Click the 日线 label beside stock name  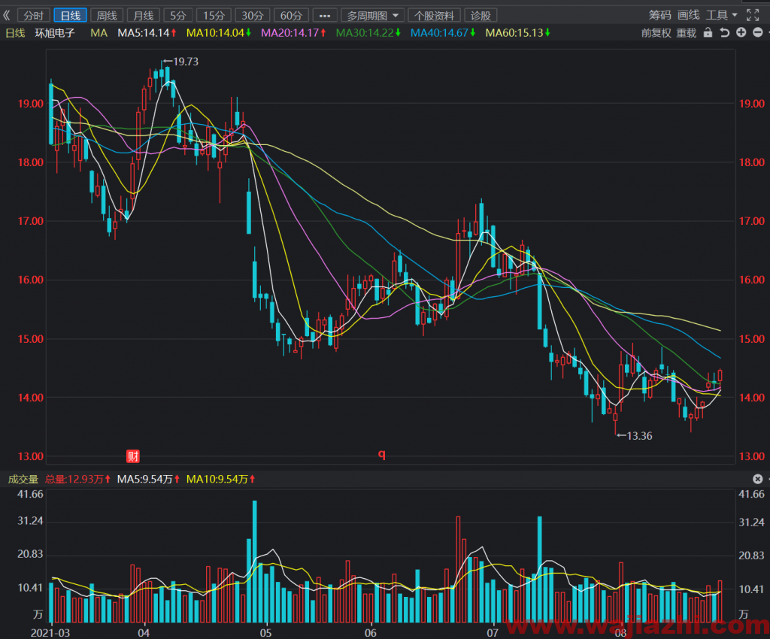click(15, 33)
